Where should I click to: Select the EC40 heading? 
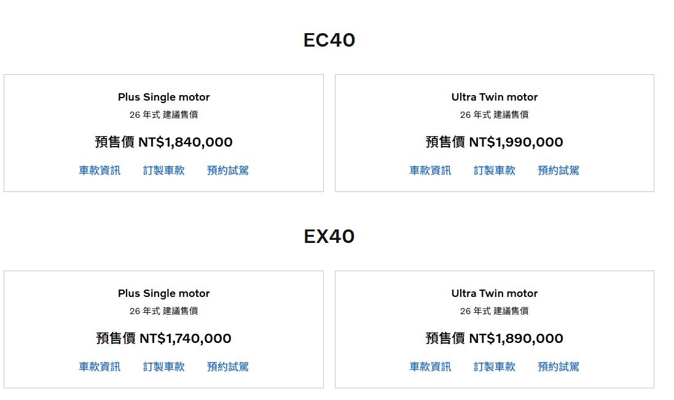click(329, 40)
